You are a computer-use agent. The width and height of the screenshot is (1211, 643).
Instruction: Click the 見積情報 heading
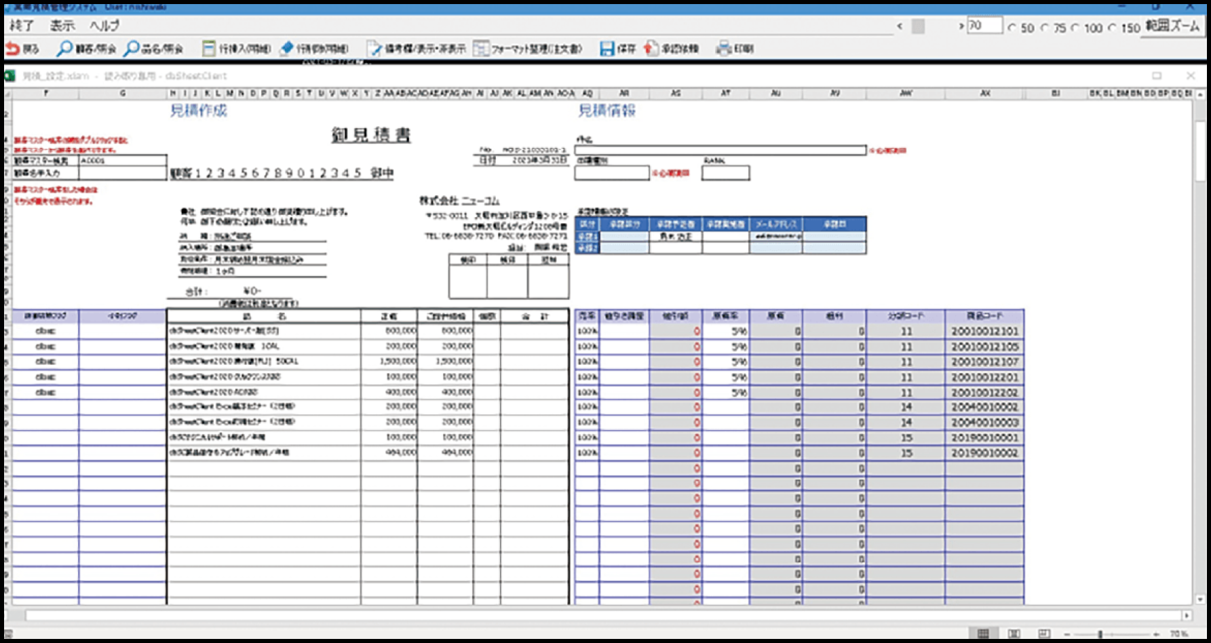pos(607,111)
